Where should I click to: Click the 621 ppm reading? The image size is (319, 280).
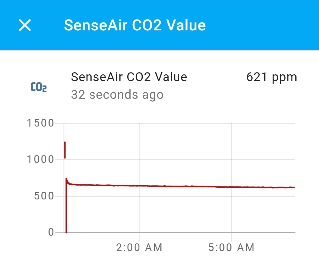click(x=272, y=77)
